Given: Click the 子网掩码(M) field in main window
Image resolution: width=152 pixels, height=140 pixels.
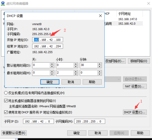Looking at the screenshot, I should (x=90, y=121).
